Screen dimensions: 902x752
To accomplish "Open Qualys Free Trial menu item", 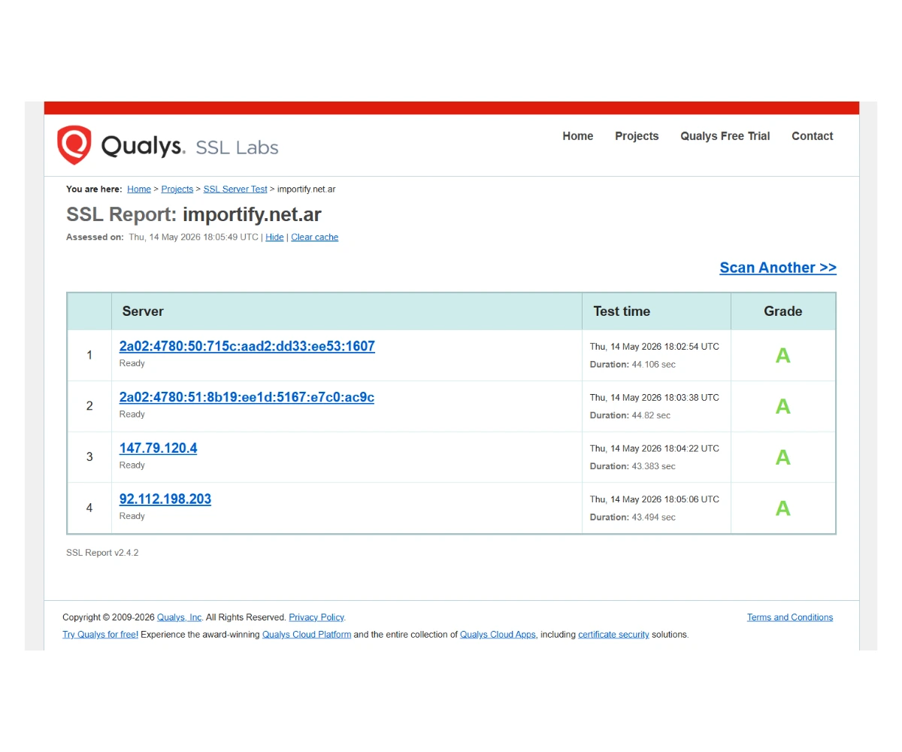I will (725, 136).
